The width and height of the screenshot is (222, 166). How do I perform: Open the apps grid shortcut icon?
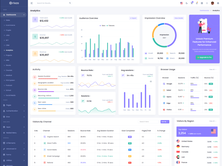click(x=202, y=3)
